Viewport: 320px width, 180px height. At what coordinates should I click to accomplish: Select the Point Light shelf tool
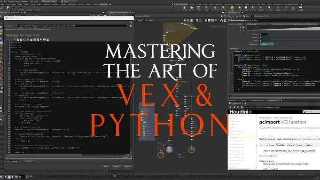click(x=185, y=8)
